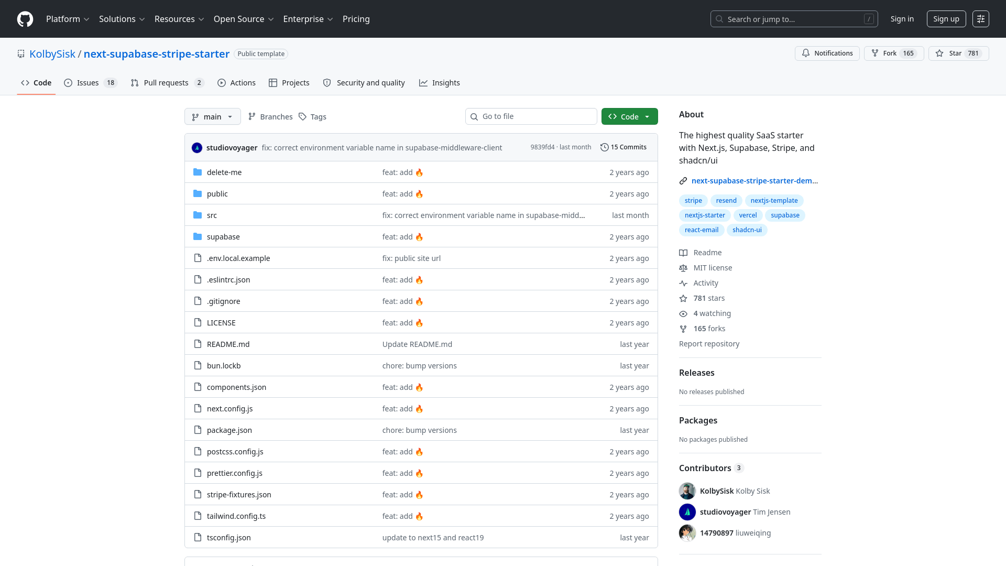
Task: Click the eye icon beside 4 watching
Action: pyautogui.click(x=683, y=313)
